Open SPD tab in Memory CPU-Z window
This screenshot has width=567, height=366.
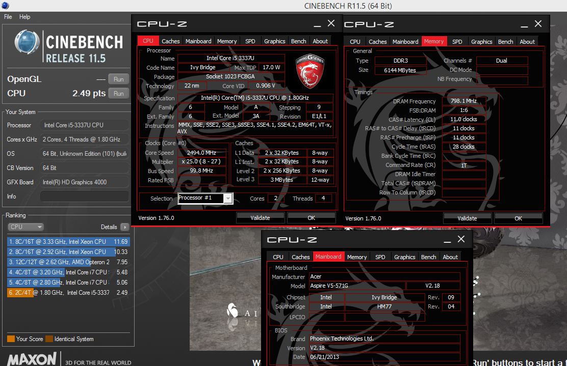457,42
